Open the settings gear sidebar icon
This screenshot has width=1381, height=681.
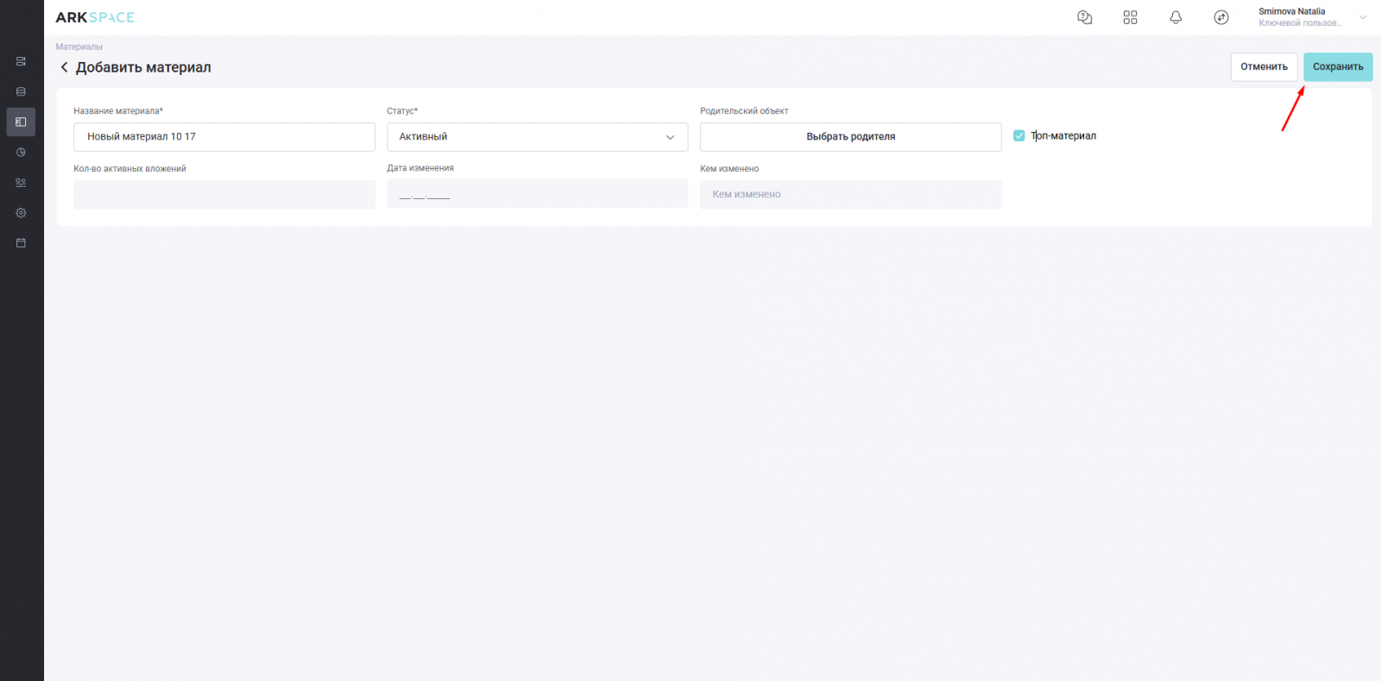[x=21, y=213]
